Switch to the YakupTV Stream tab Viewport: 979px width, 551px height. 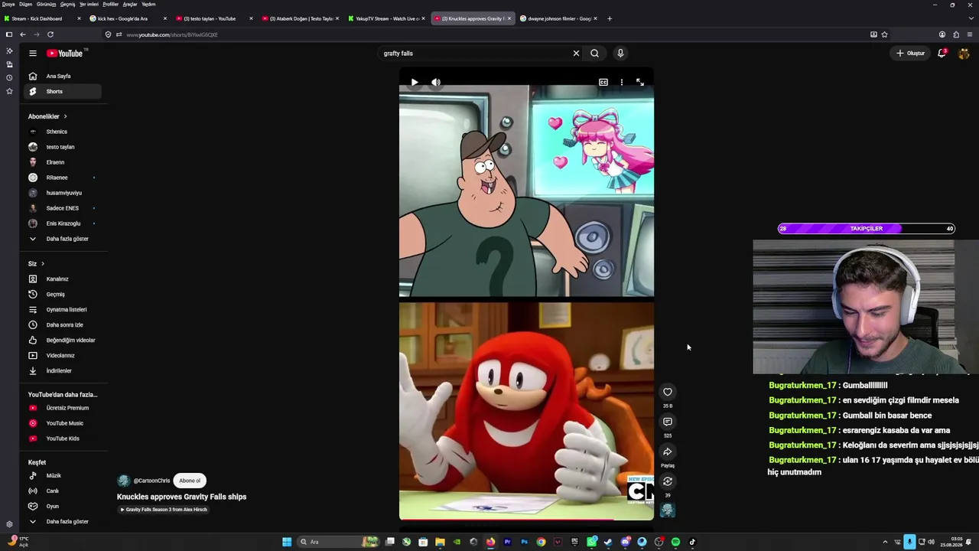point(387,18)
